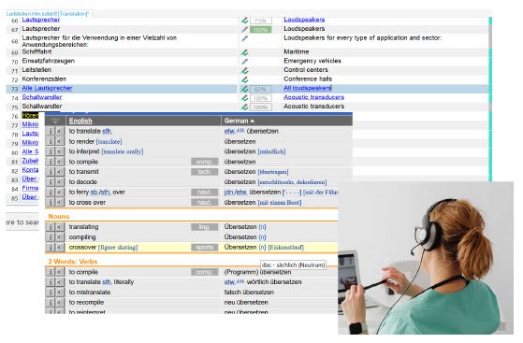The width and height of the screenshot is (523, 343).
Task: Follow '[figure skating]' link beside crossover
Action: click(x=118, y=248)
